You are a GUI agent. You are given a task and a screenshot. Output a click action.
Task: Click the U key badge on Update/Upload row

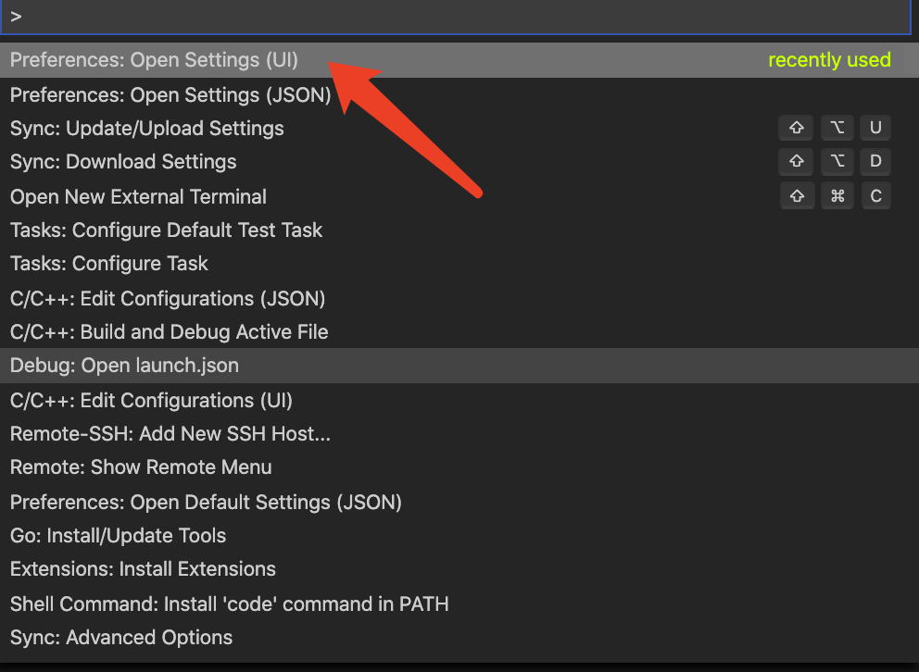[x=875, y=128]
